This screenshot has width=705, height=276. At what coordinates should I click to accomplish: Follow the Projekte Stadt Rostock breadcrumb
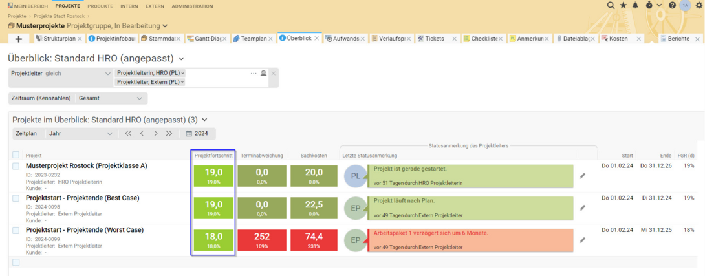click(x=59, y=16)
